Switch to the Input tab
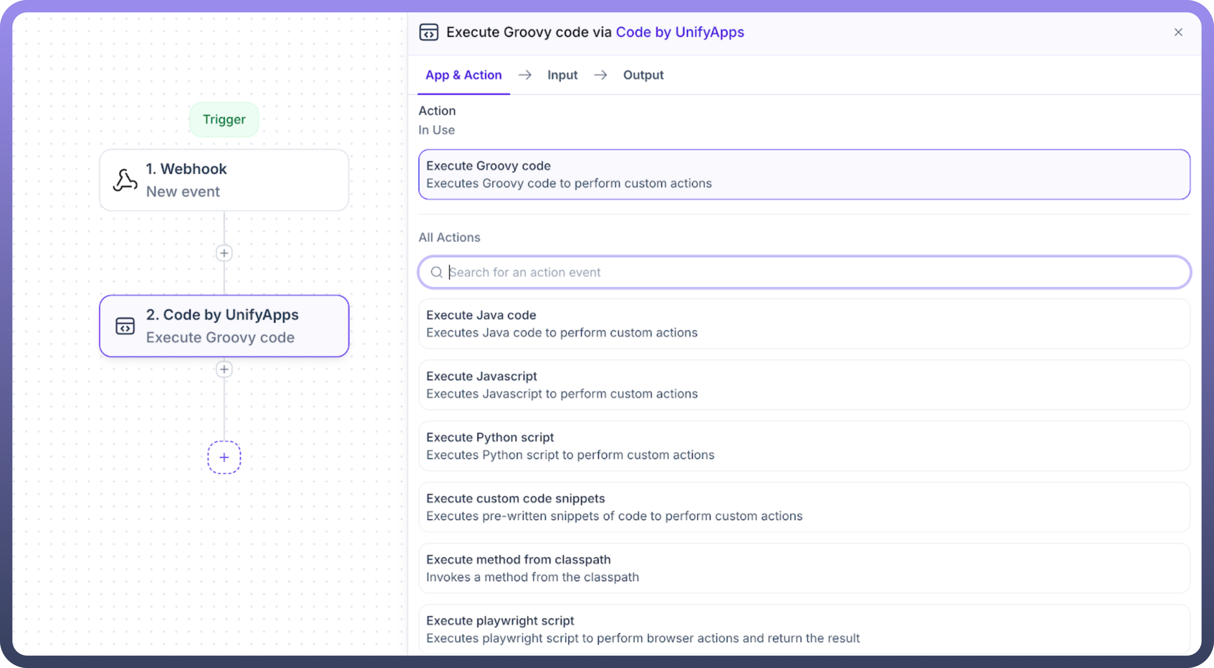 point(562,75)
